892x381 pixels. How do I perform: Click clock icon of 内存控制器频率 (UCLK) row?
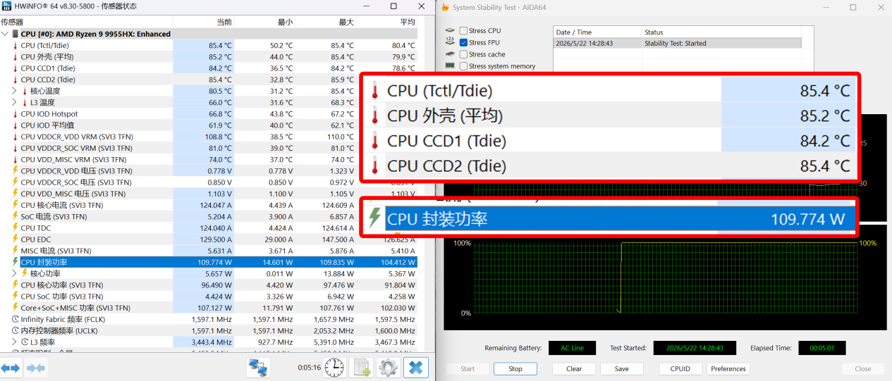pos(15,330)
